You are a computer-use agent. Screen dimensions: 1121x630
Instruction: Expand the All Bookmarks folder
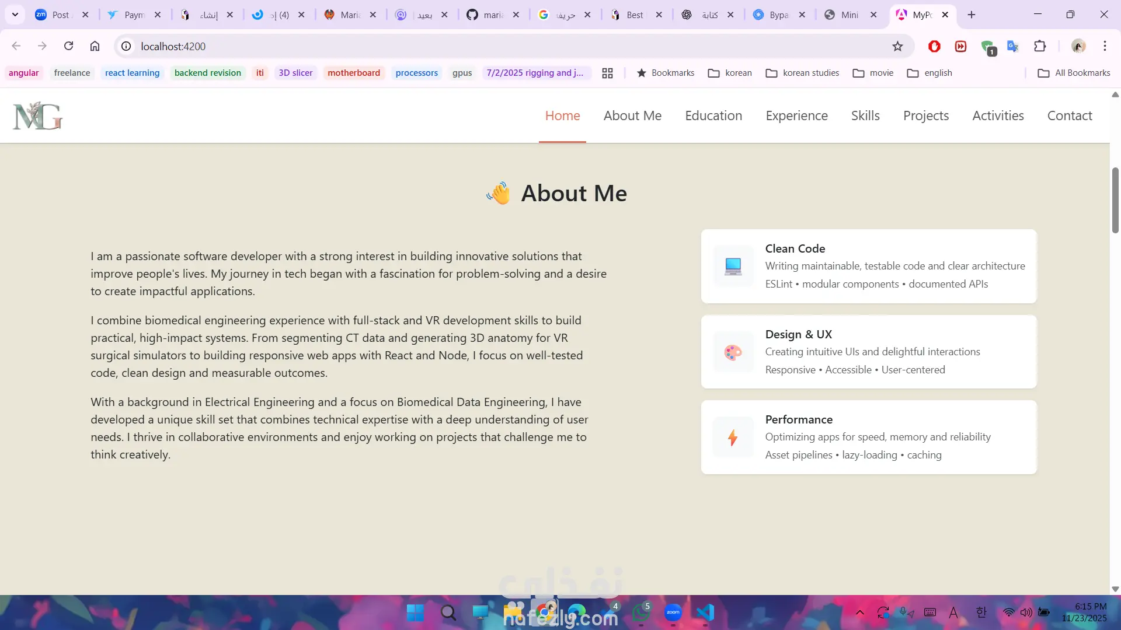[1074, 73]
